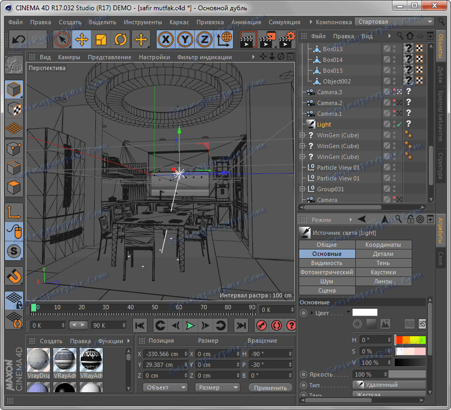The height and width of the screenshot is (410, 451).
Task: Toggle Box013 layer checkbox square
Action: point(387,48)
